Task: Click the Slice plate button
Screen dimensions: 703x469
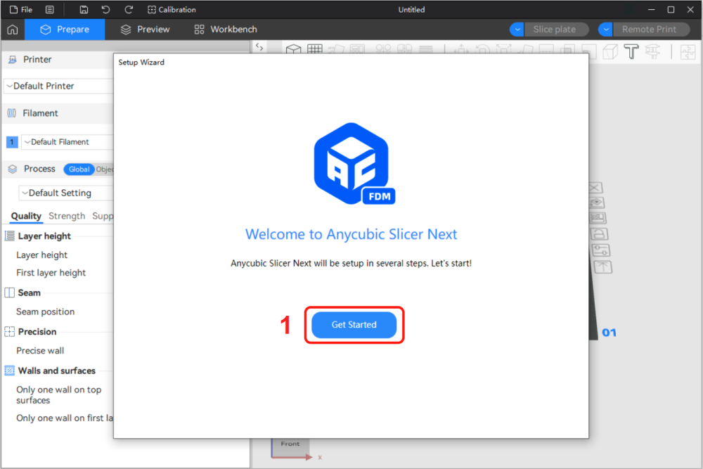Action: (x=556, y=30)
